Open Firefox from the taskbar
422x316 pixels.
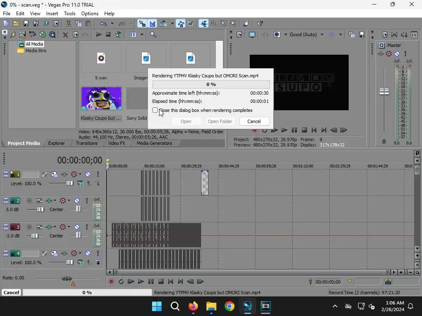pos(193,306)
